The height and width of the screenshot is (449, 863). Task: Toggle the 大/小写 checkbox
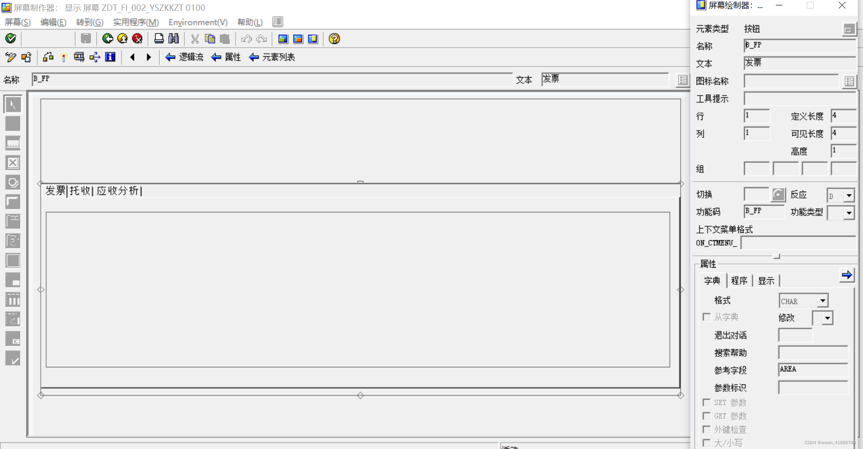[x=707, y=443]
